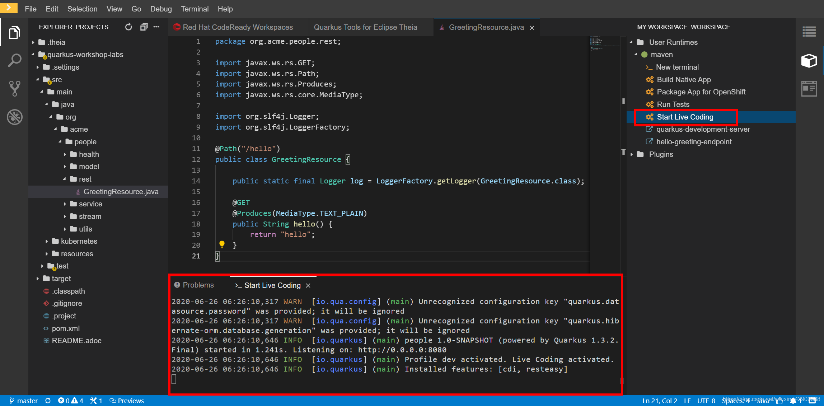
Task: Collapse the maven runtime node
Action: tap(636, 55)
